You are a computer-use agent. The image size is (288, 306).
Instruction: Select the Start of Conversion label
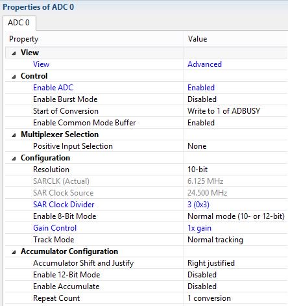click(66, 111)
